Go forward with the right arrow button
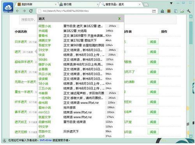This screenshot has height=145, width=195. (24, 11)
